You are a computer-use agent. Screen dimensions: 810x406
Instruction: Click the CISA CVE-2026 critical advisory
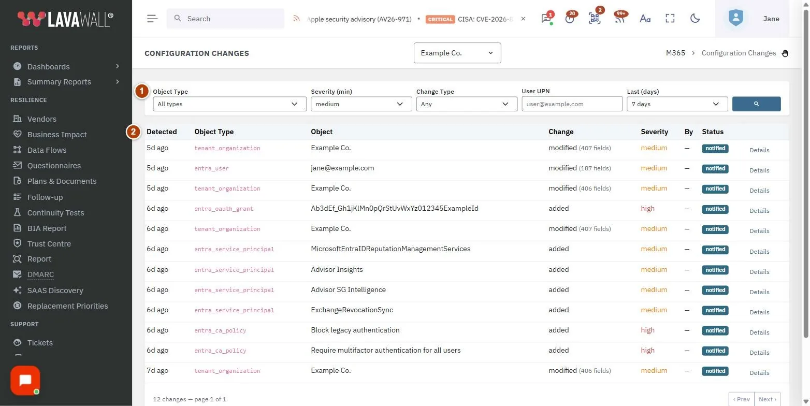pyautogui.click(x=469, y=19)
